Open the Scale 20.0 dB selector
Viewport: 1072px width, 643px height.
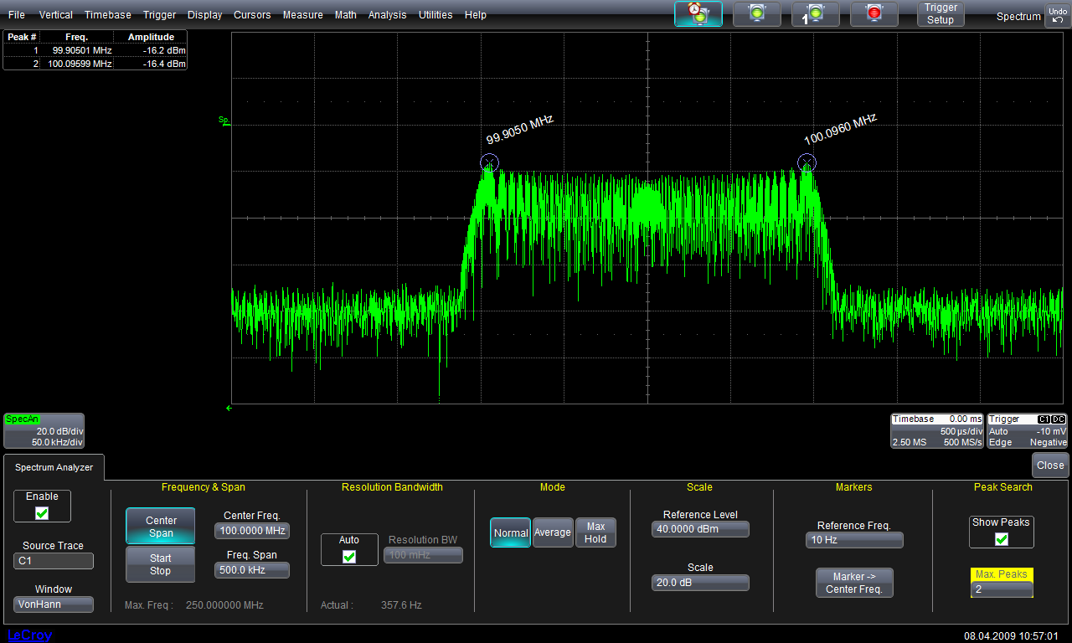[699, 583]
